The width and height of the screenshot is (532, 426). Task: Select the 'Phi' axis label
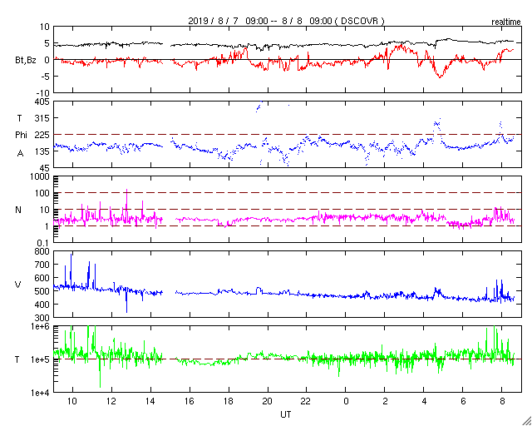[21, 136]
